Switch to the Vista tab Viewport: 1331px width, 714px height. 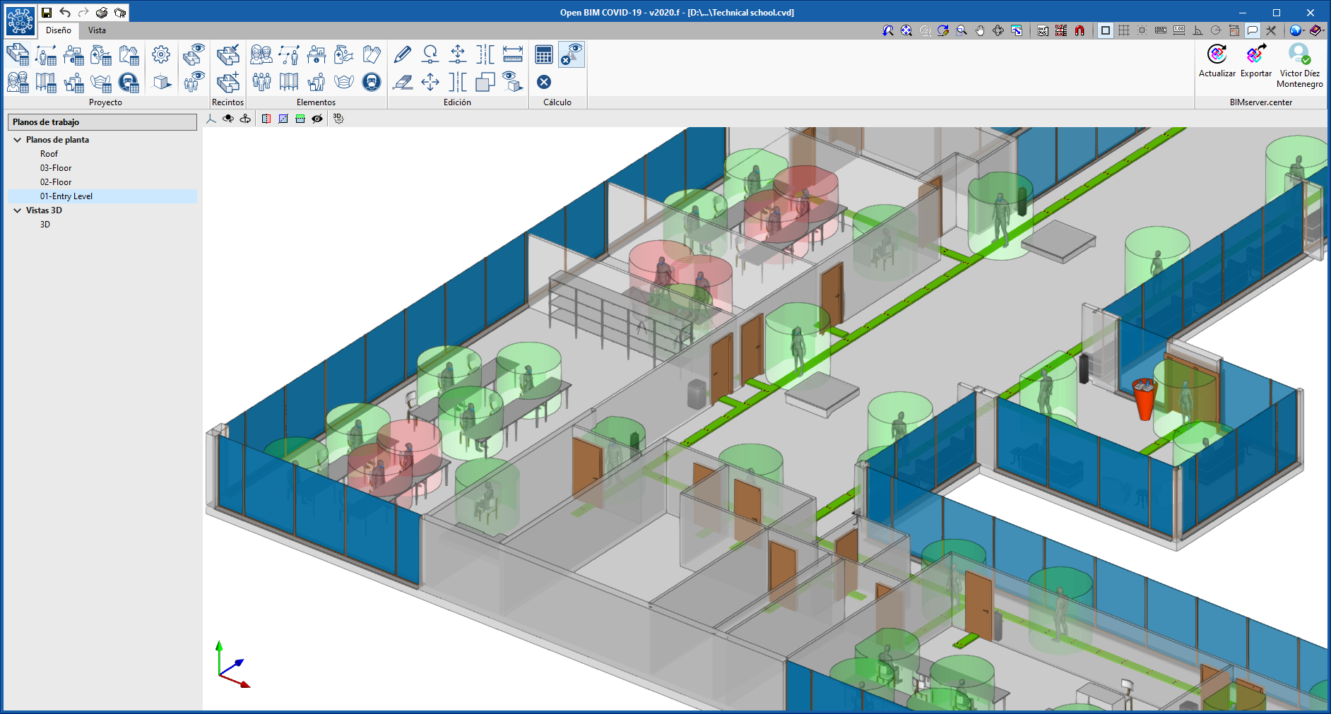point(97,30)
